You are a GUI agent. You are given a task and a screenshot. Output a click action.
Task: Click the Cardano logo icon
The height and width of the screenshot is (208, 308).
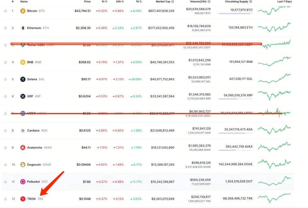click(x=23, y=130)
